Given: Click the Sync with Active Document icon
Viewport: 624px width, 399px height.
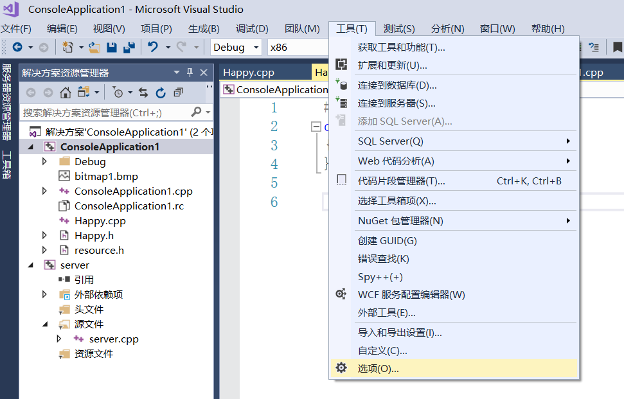Looking at the screenshot, I should tap(143, 93).
